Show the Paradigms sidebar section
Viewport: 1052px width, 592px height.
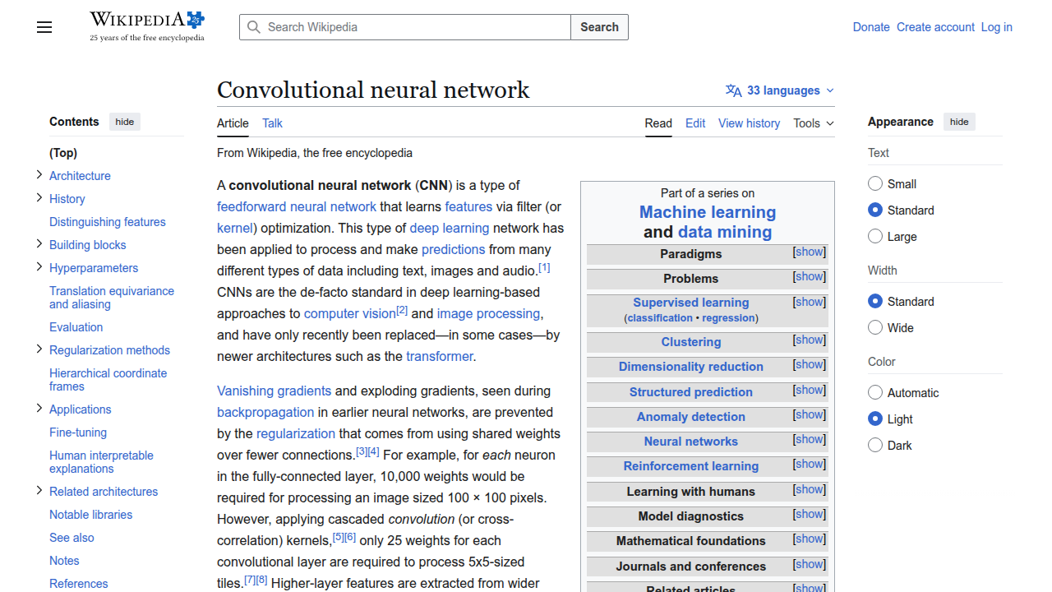coord(810,252)
